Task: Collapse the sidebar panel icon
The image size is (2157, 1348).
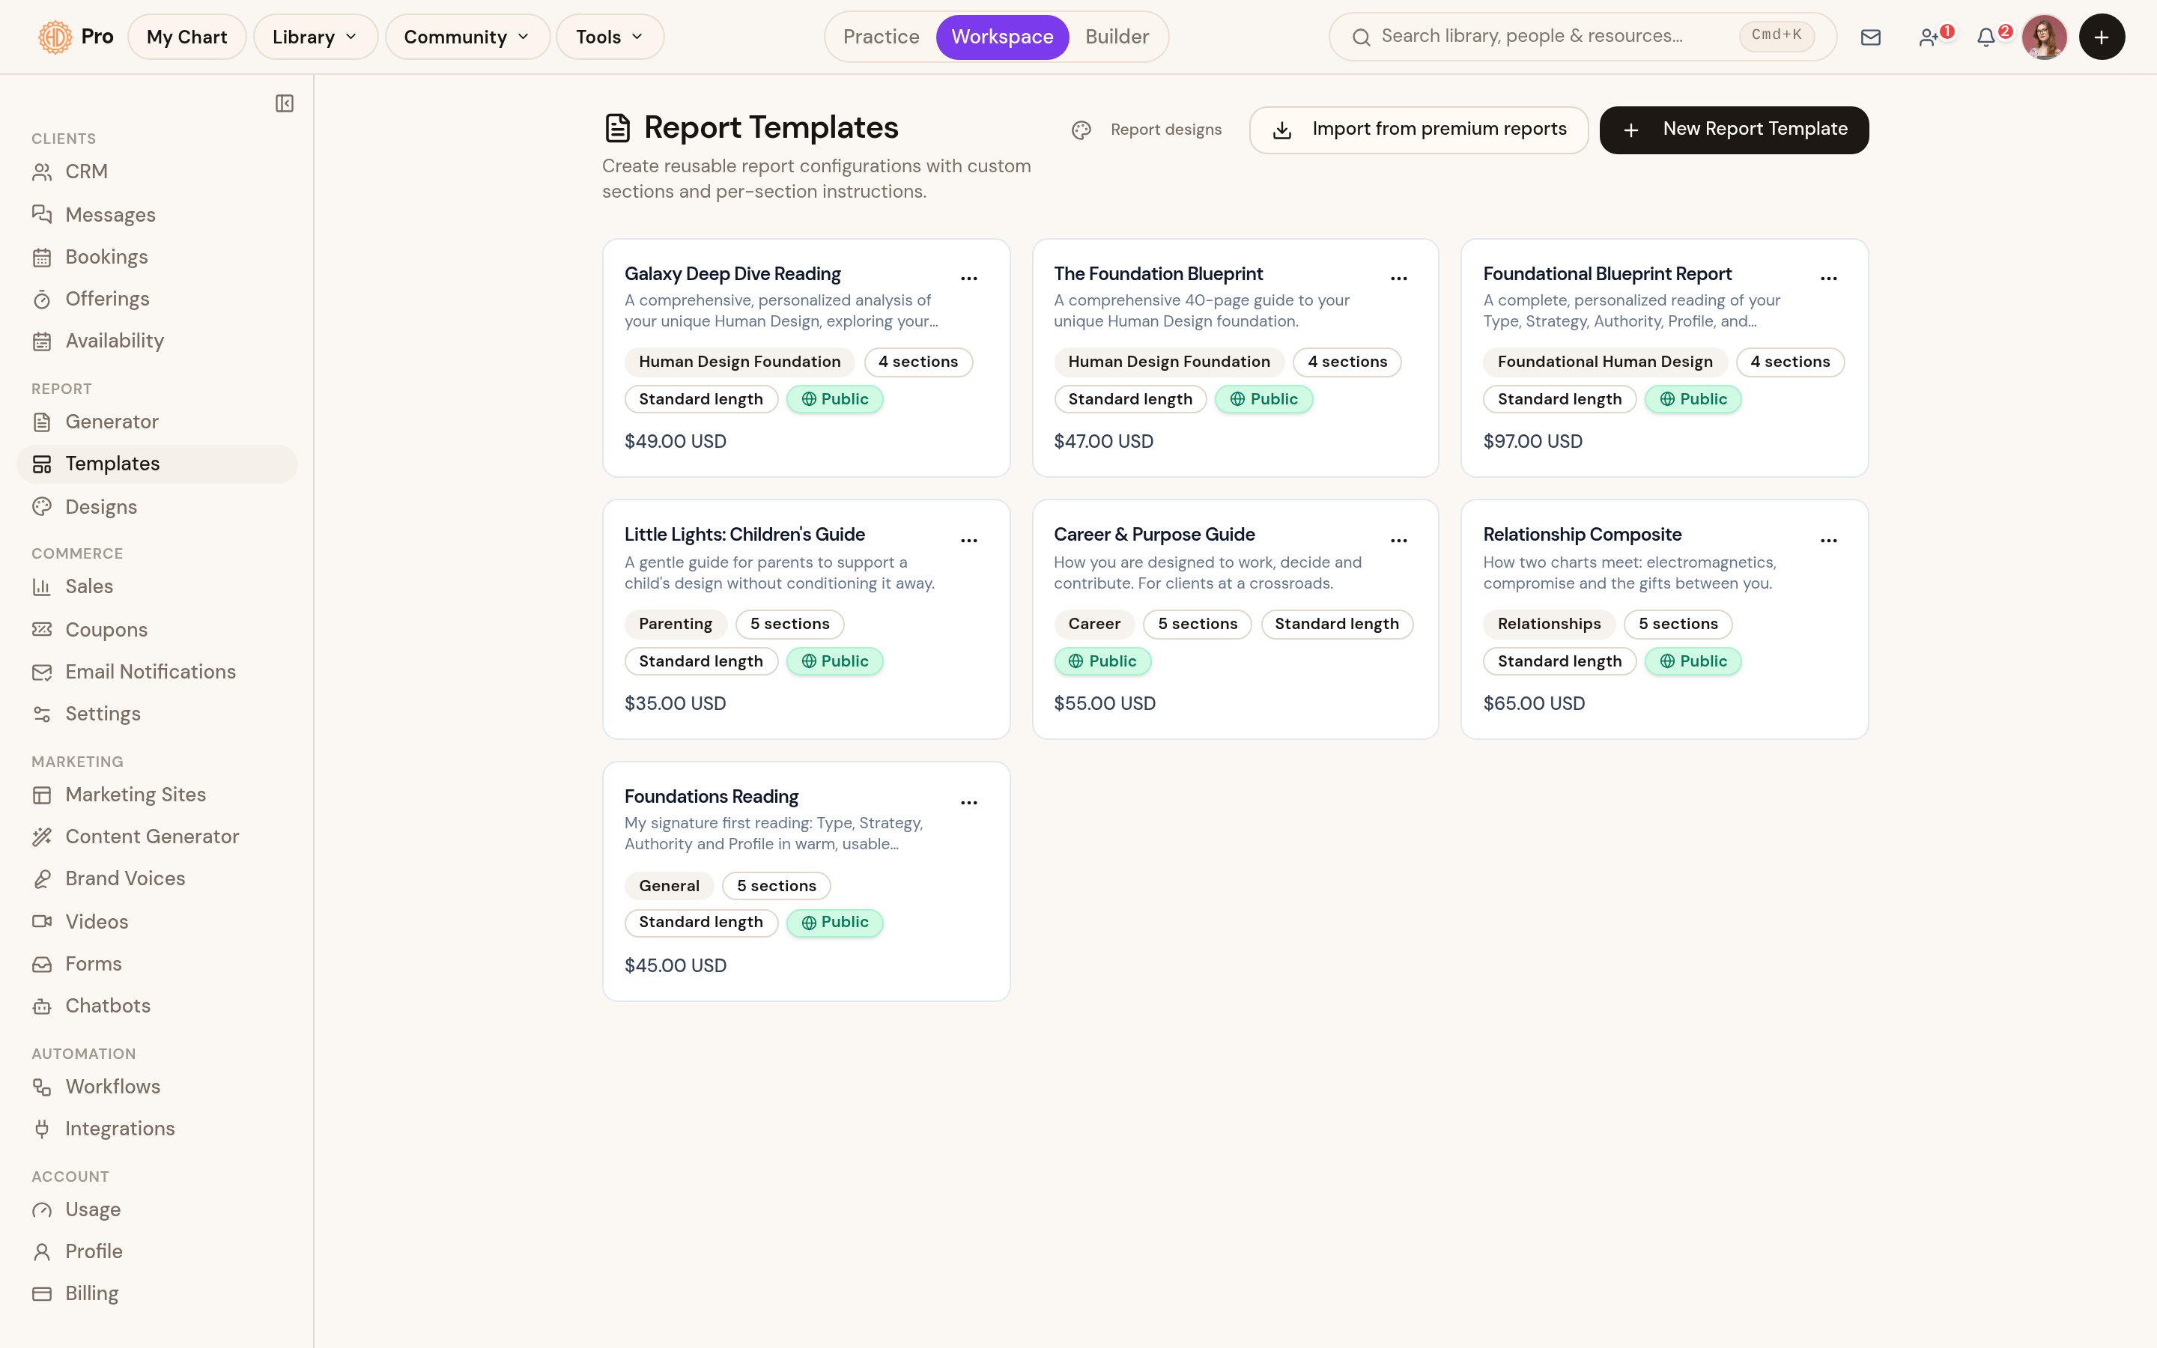Action: (x=285, y=103)
